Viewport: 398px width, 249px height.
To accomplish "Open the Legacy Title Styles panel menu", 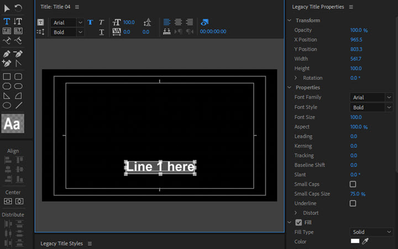I will point(90,243).
